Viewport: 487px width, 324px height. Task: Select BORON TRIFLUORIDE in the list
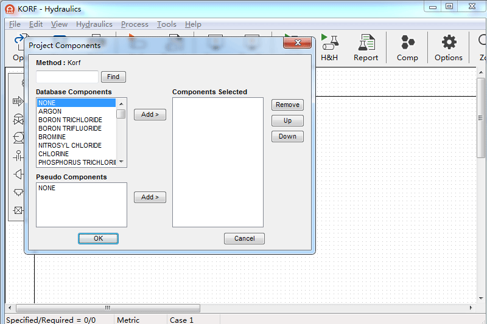pos(77,128)
